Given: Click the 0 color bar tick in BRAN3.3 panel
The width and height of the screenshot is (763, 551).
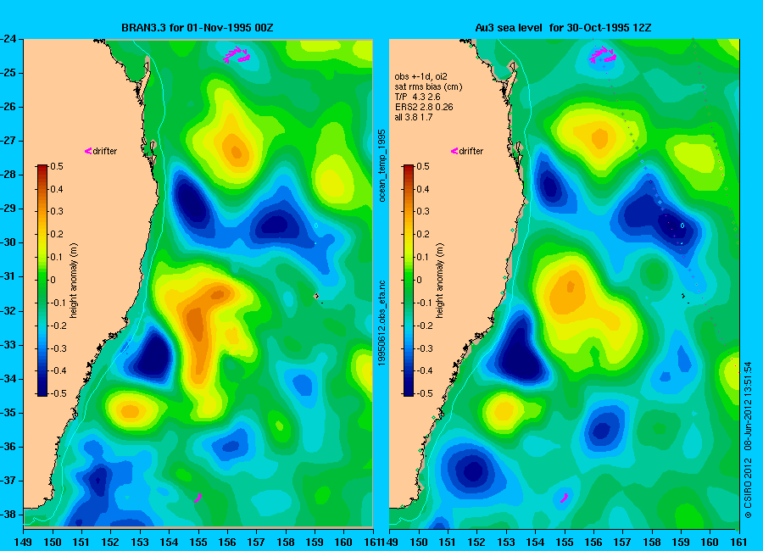Looking at the screenshot, I should click(53, 280).
